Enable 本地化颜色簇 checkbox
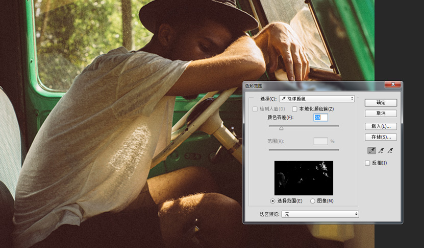Viewport: 424px width, 248px height. (x=294, y=109)
